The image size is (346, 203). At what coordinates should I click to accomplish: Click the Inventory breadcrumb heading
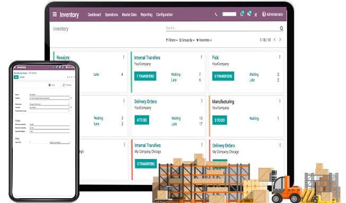pyautogui.click(x=60, y=29)
